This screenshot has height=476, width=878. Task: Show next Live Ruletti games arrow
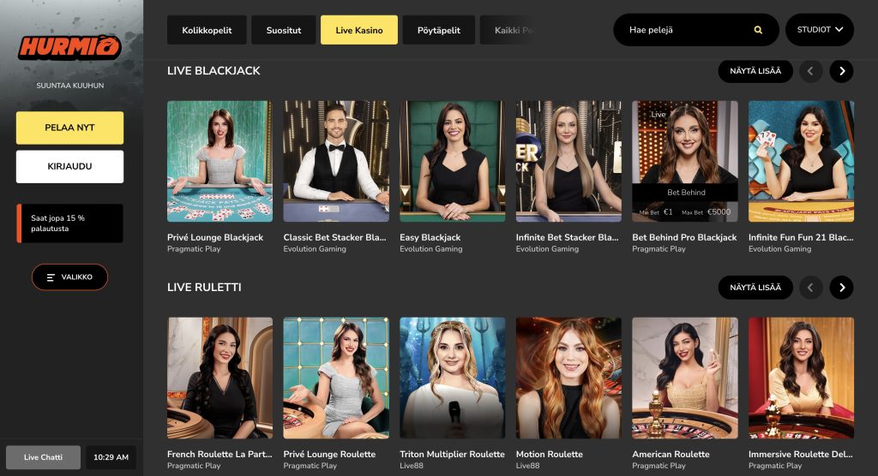click(842, 288)
